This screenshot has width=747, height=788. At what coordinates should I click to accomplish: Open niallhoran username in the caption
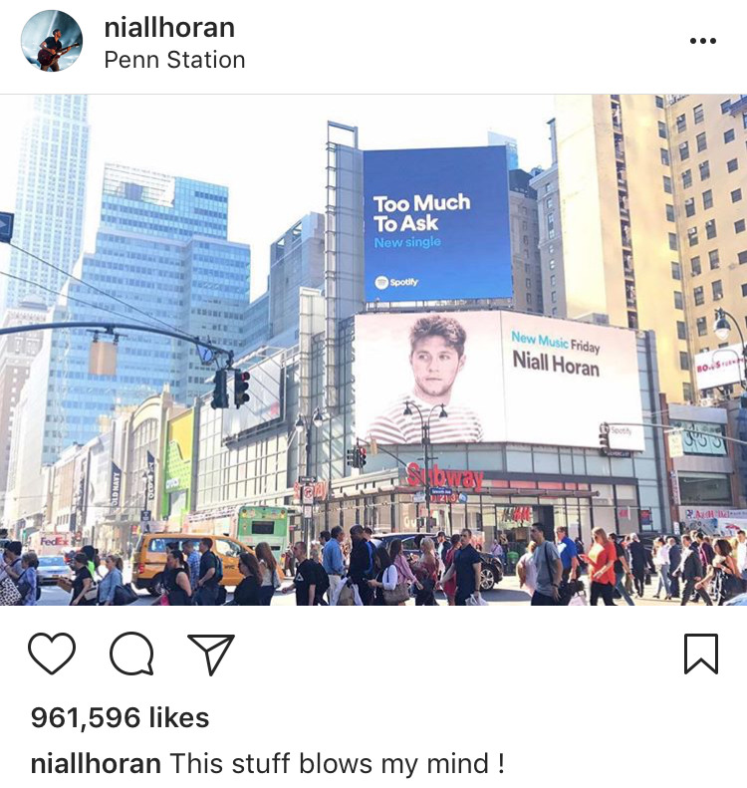coord(96,763)
